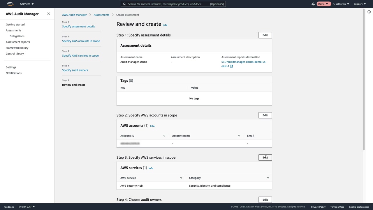This screenshot has width=373, height=210.
Task: Click the Assessments breadcrumb link
Action: tap(101, 15)
